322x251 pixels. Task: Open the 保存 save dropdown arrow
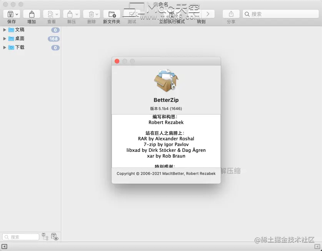pyautogui.click(x=17, y=14)
